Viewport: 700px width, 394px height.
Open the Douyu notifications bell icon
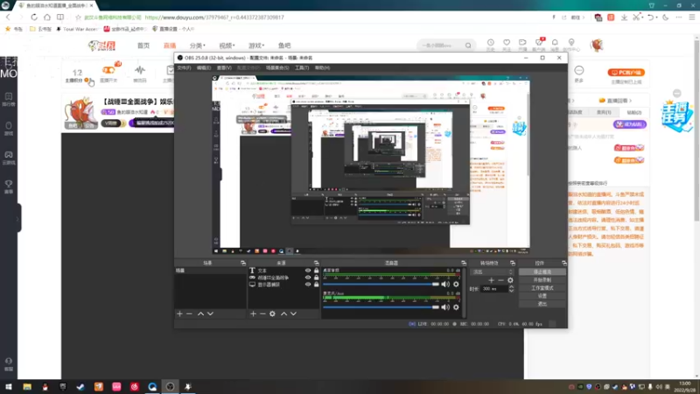tap(555, 42)
